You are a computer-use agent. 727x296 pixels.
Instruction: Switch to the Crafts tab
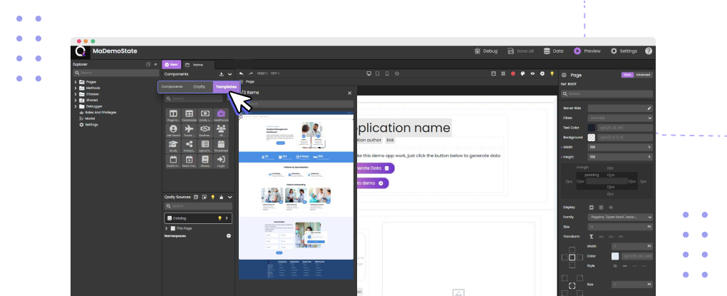[199, 86]
